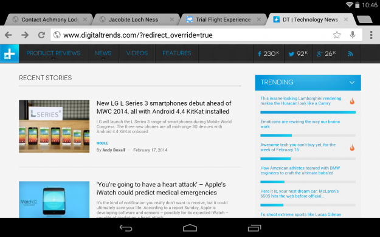This screenshot has width=380, height=237.
Task: Tap the browser forward arrow
Action: click(x=25, y=35)
